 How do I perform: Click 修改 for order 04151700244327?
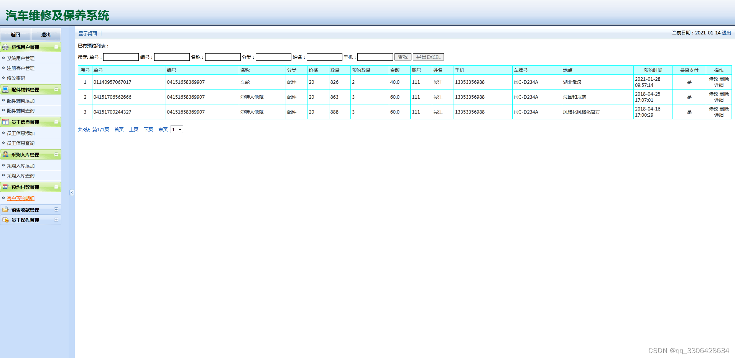pyautogui.click(x=714, y=109)
